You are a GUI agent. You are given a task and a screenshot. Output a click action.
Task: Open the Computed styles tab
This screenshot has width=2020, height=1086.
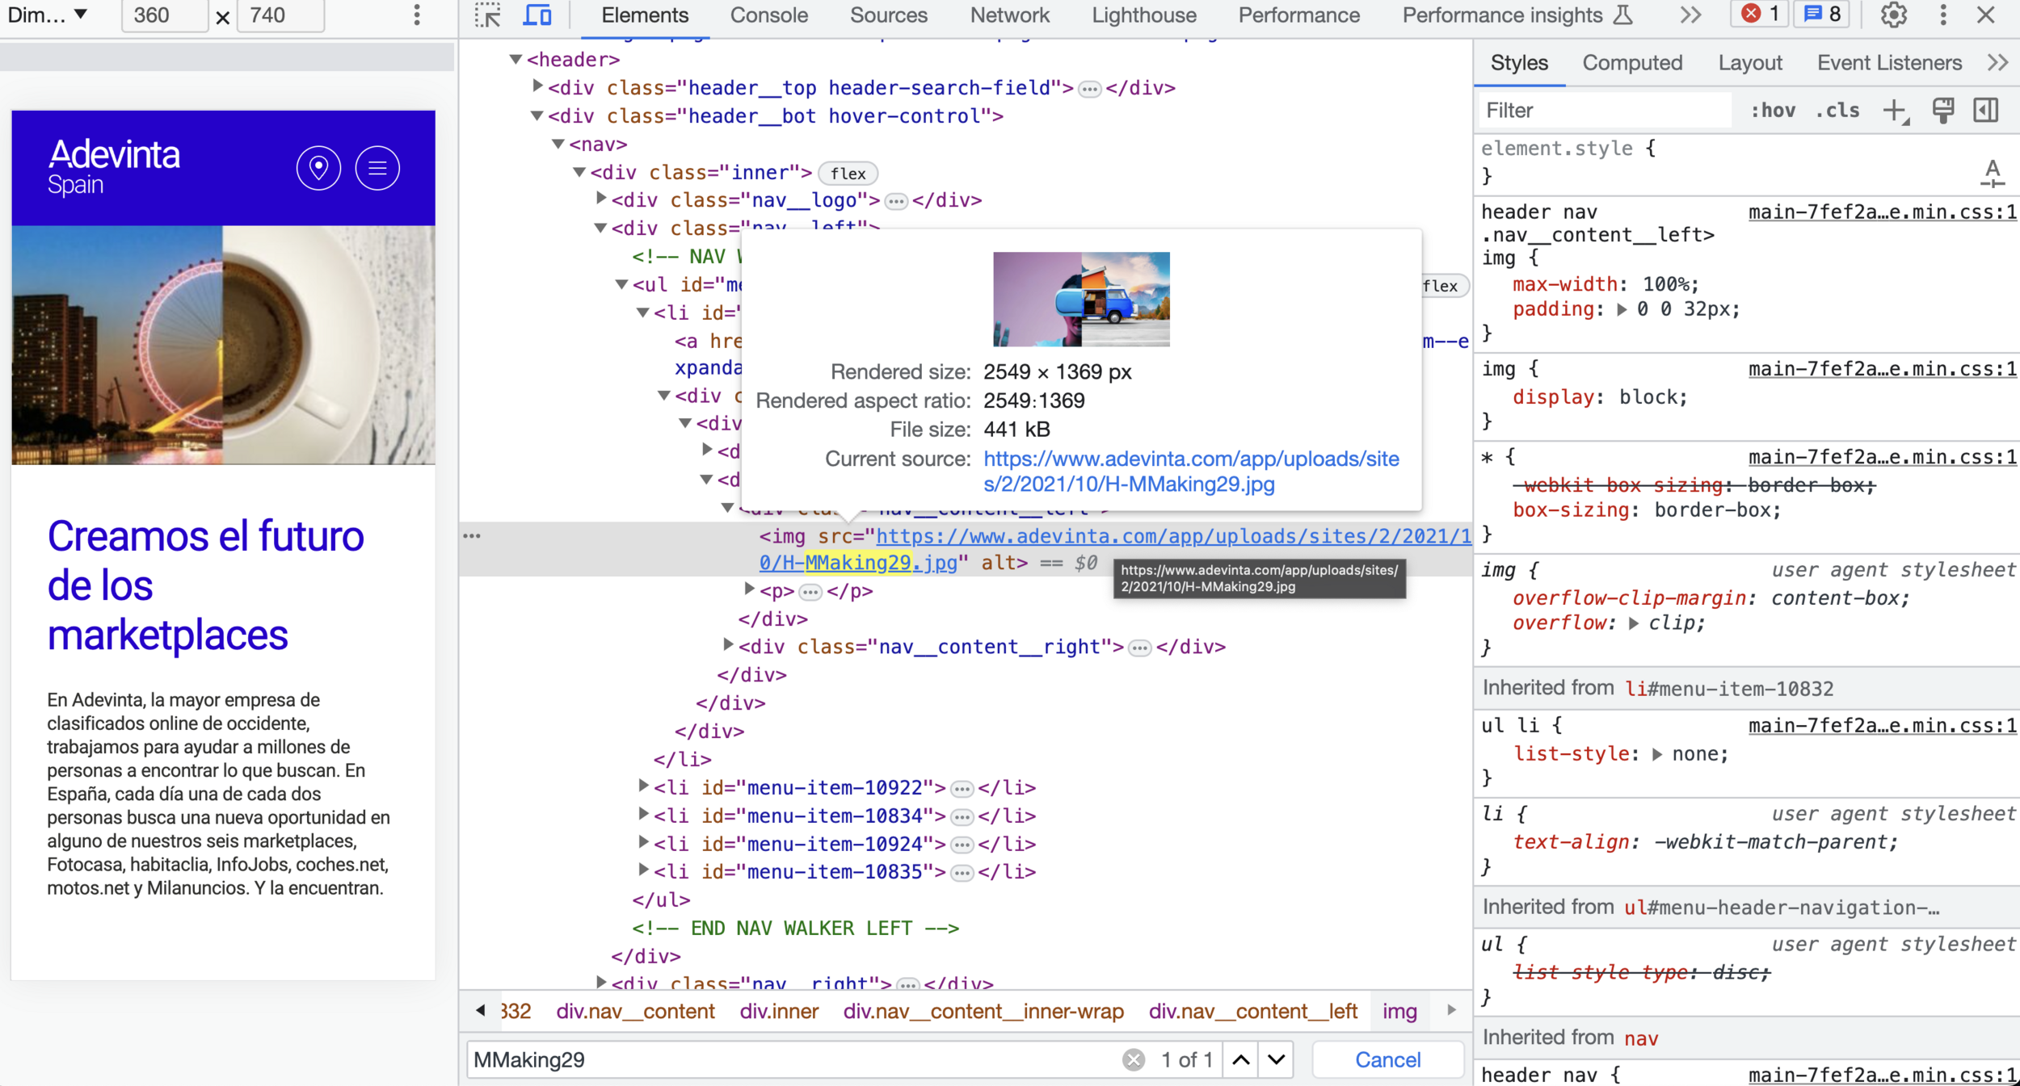tap(1631, 63)
